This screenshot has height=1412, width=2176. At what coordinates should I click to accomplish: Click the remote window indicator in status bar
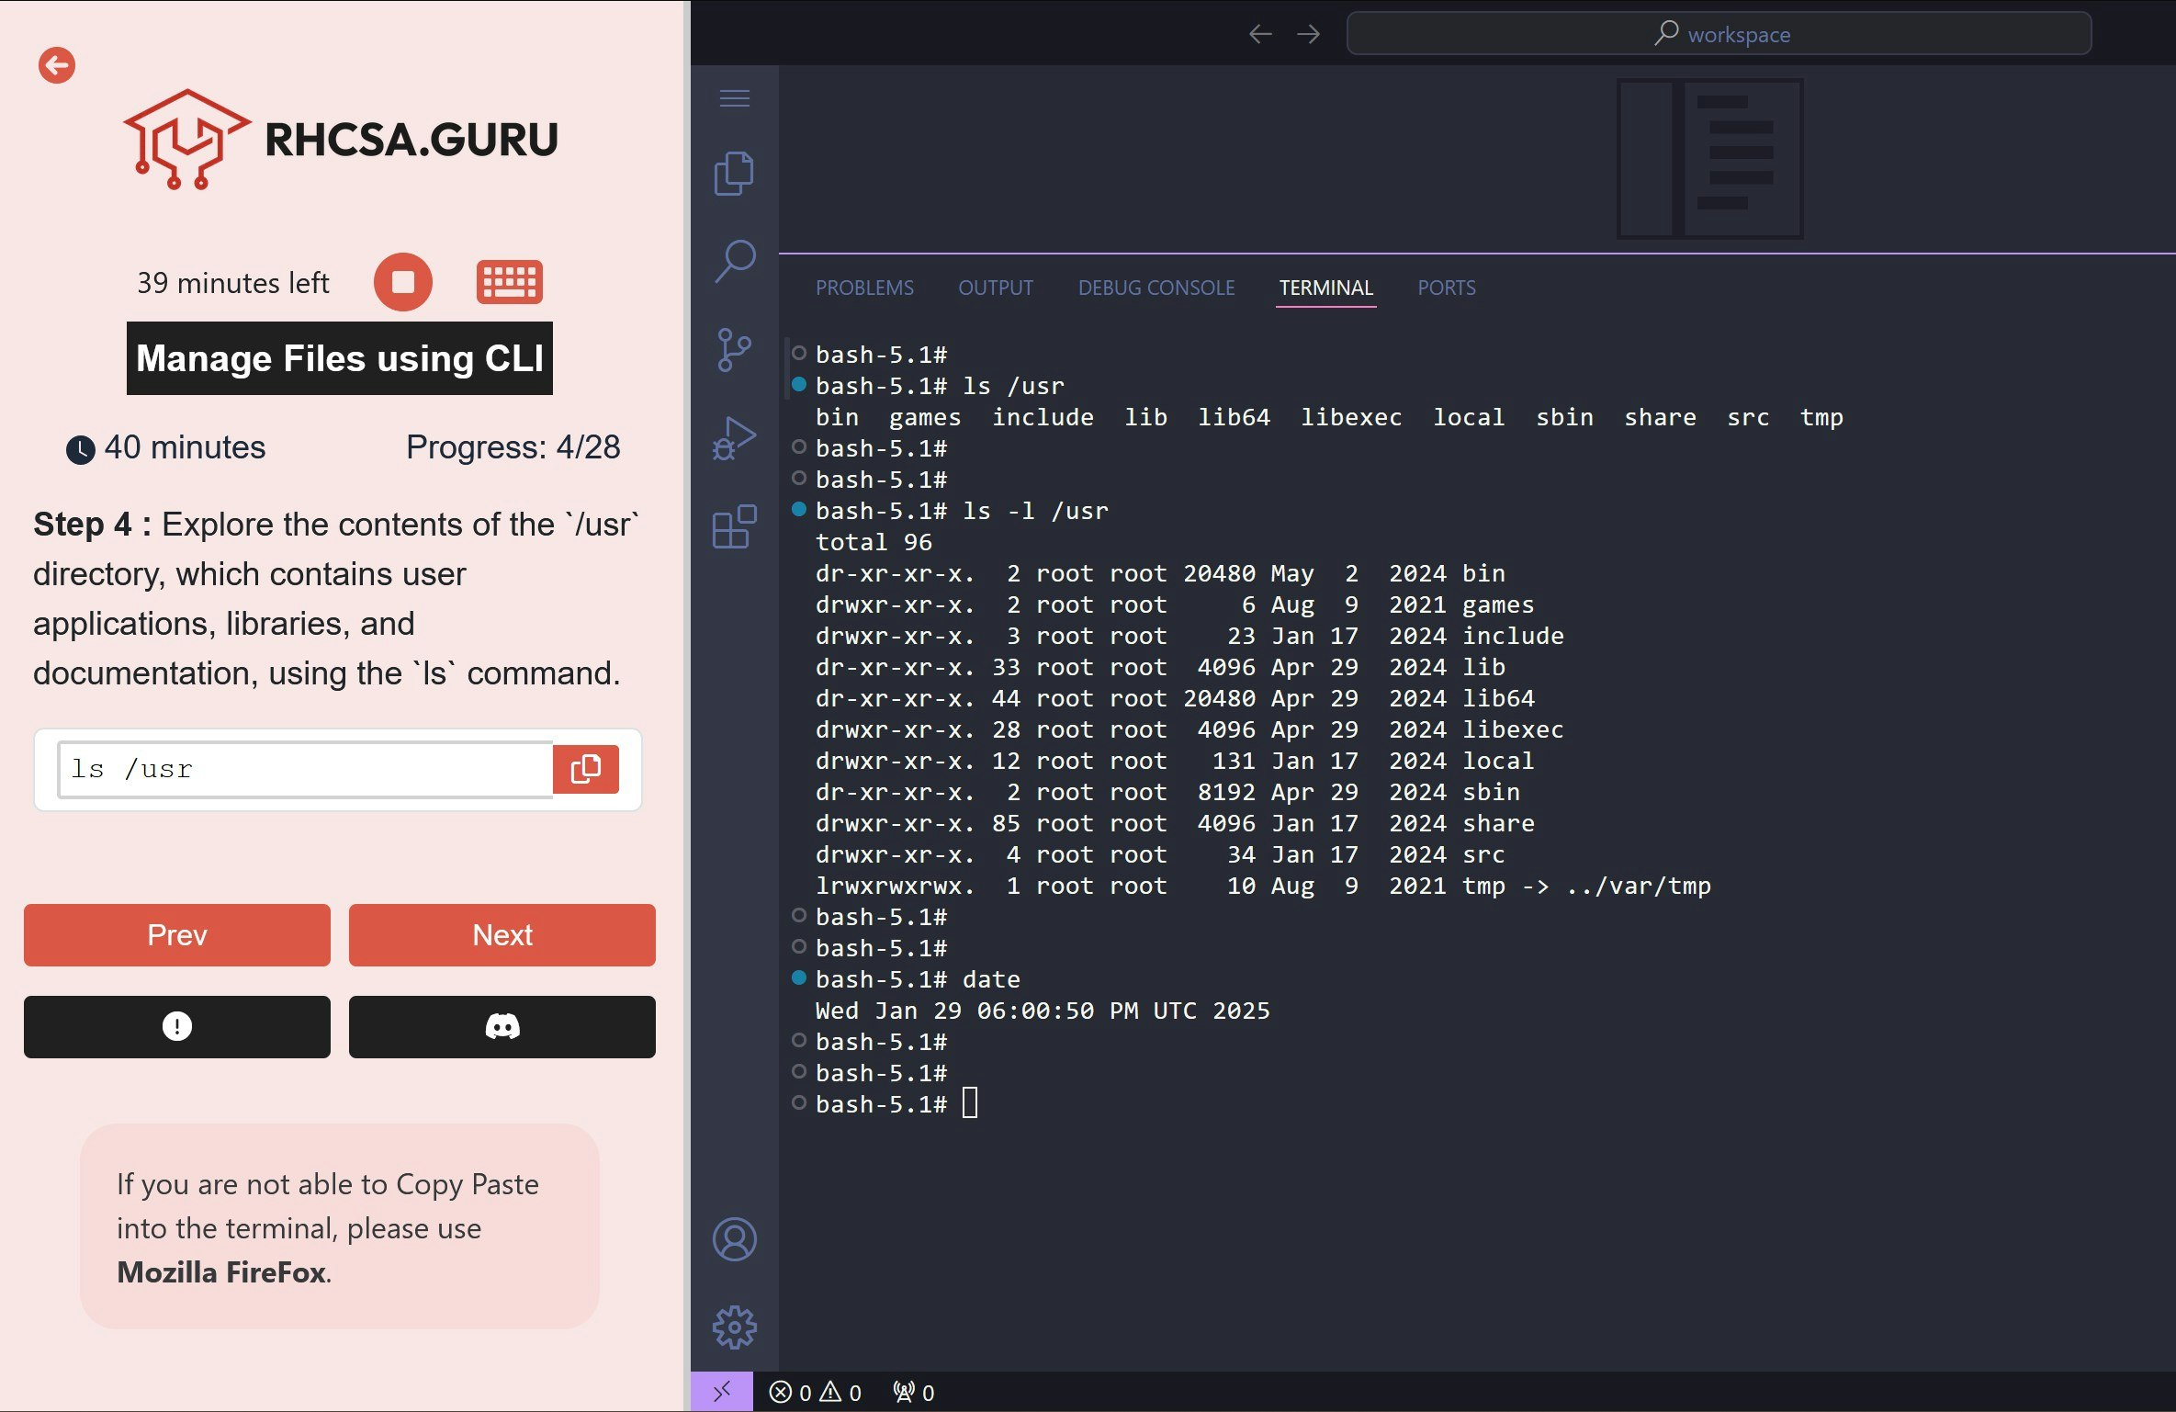[722, 1393]
